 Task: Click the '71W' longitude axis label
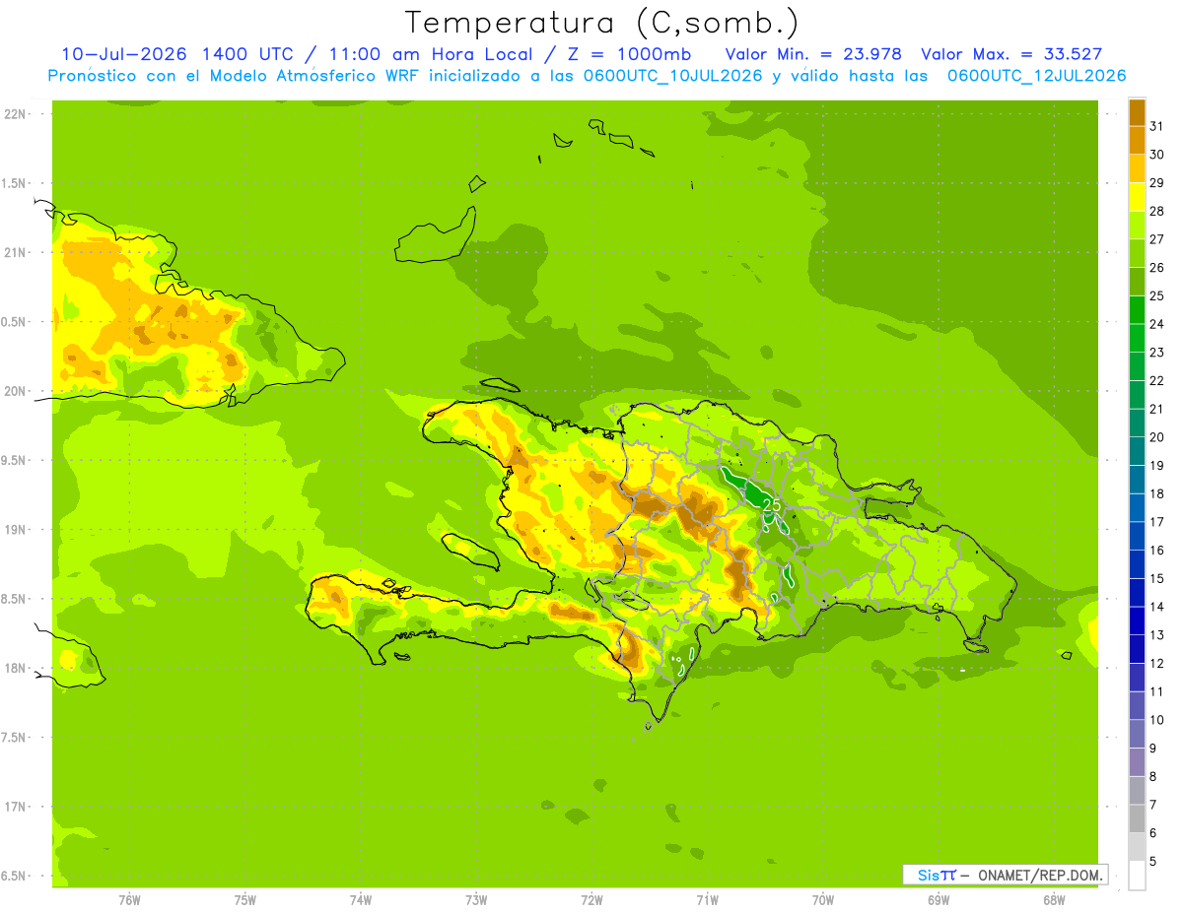(707, 900)
